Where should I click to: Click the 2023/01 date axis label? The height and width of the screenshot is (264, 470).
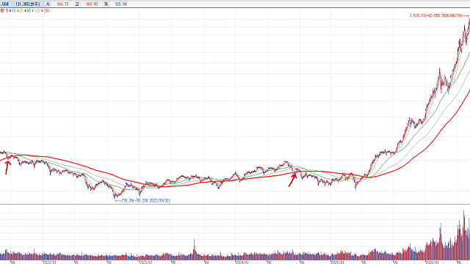tap(145, 263)
